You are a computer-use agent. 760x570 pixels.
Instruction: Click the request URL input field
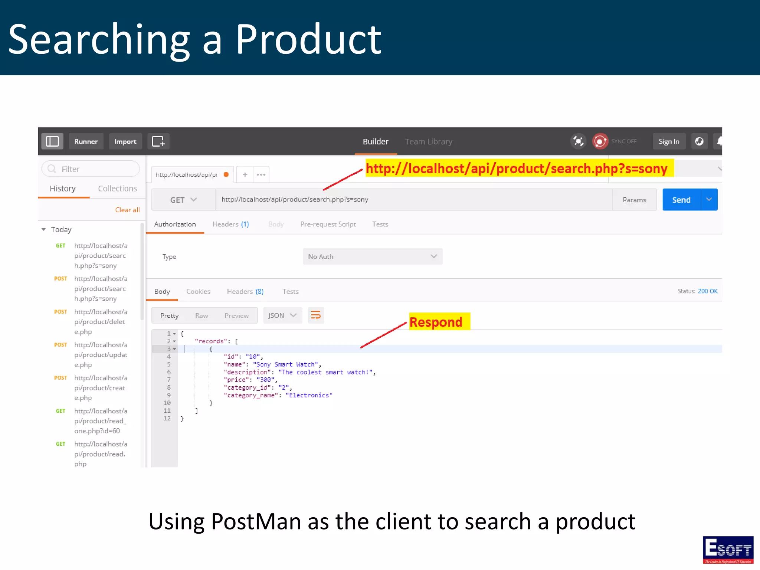413,200
